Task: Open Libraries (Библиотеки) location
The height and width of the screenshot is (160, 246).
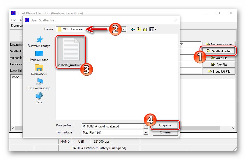Action: coord(39,70)
